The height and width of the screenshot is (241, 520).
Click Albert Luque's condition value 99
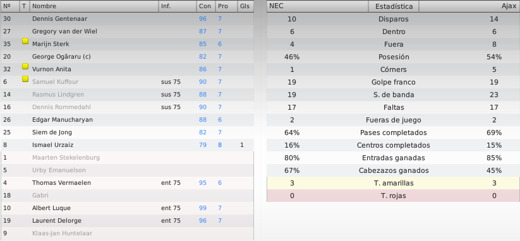click(203, 208)
